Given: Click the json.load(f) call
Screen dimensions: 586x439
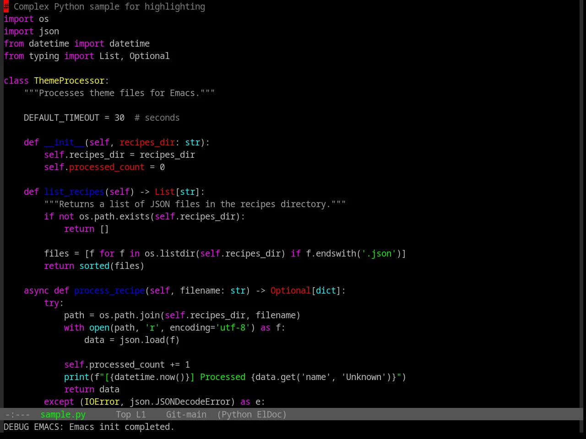Looking at the screenshot, I should pos(149,340).
